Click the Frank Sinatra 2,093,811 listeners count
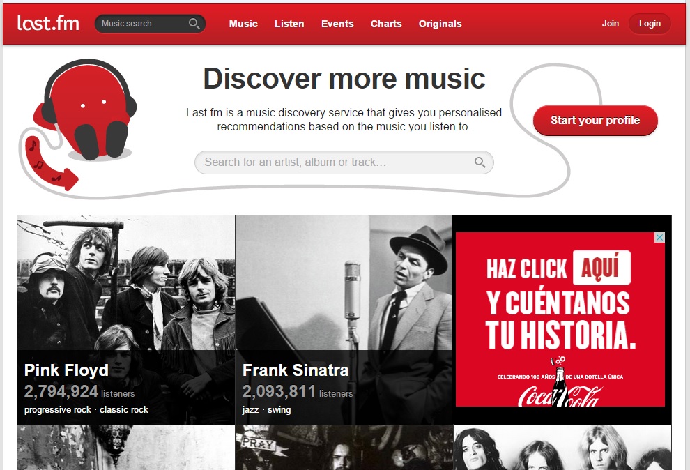The width and height of the screenshot is (690, 470). coord(298,392)
